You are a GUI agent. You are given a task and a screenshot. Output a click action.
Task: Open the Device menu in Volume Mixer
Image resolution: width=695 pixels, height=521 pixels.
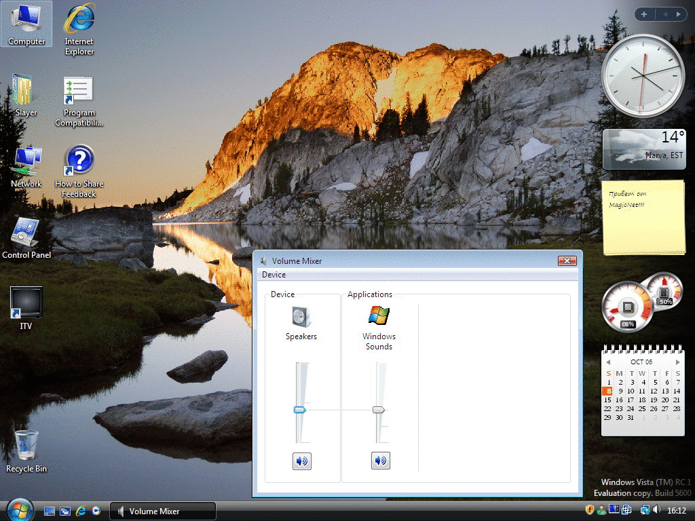point(274,275)
